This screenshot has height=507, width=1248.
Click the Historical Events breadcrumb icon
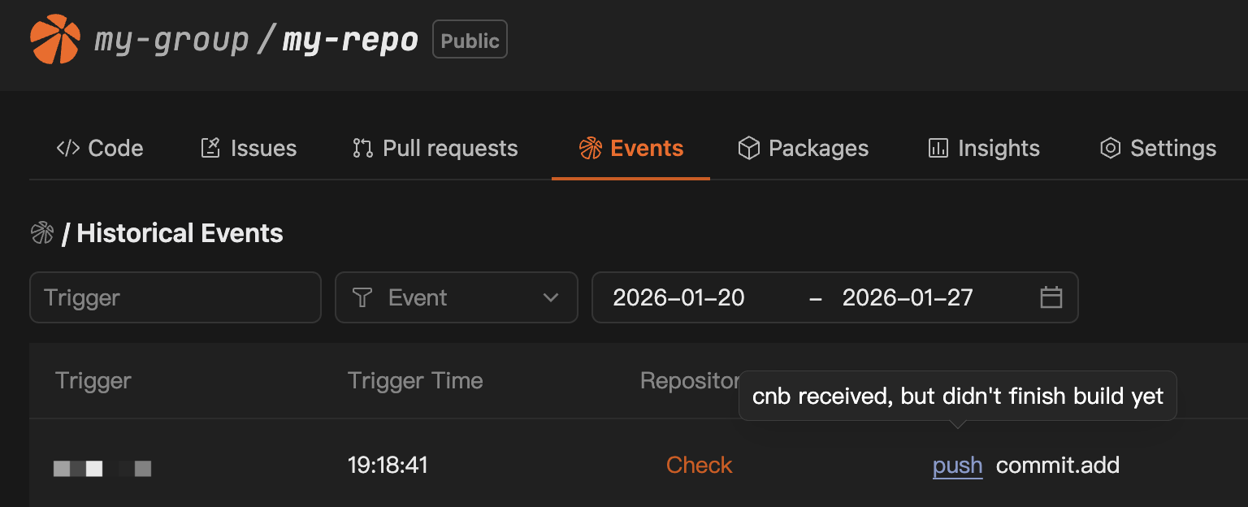(41, 233)
